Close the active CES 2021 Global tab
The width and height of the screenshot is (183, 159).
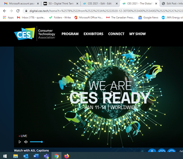pos(156,3)
